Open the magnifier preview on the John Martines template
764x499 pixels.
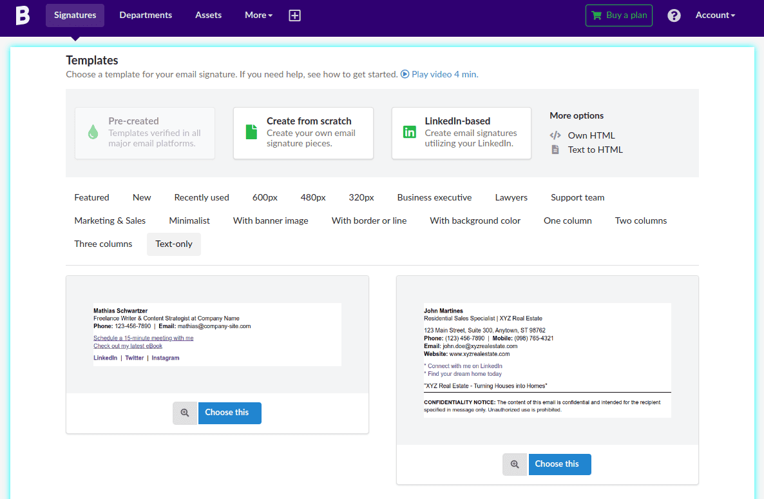pyautogui.click(x=514, y=464)
